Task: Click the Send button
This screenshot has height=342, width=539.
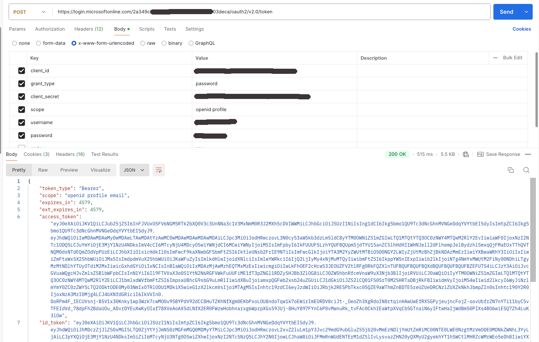Action: tap(506, 11)
